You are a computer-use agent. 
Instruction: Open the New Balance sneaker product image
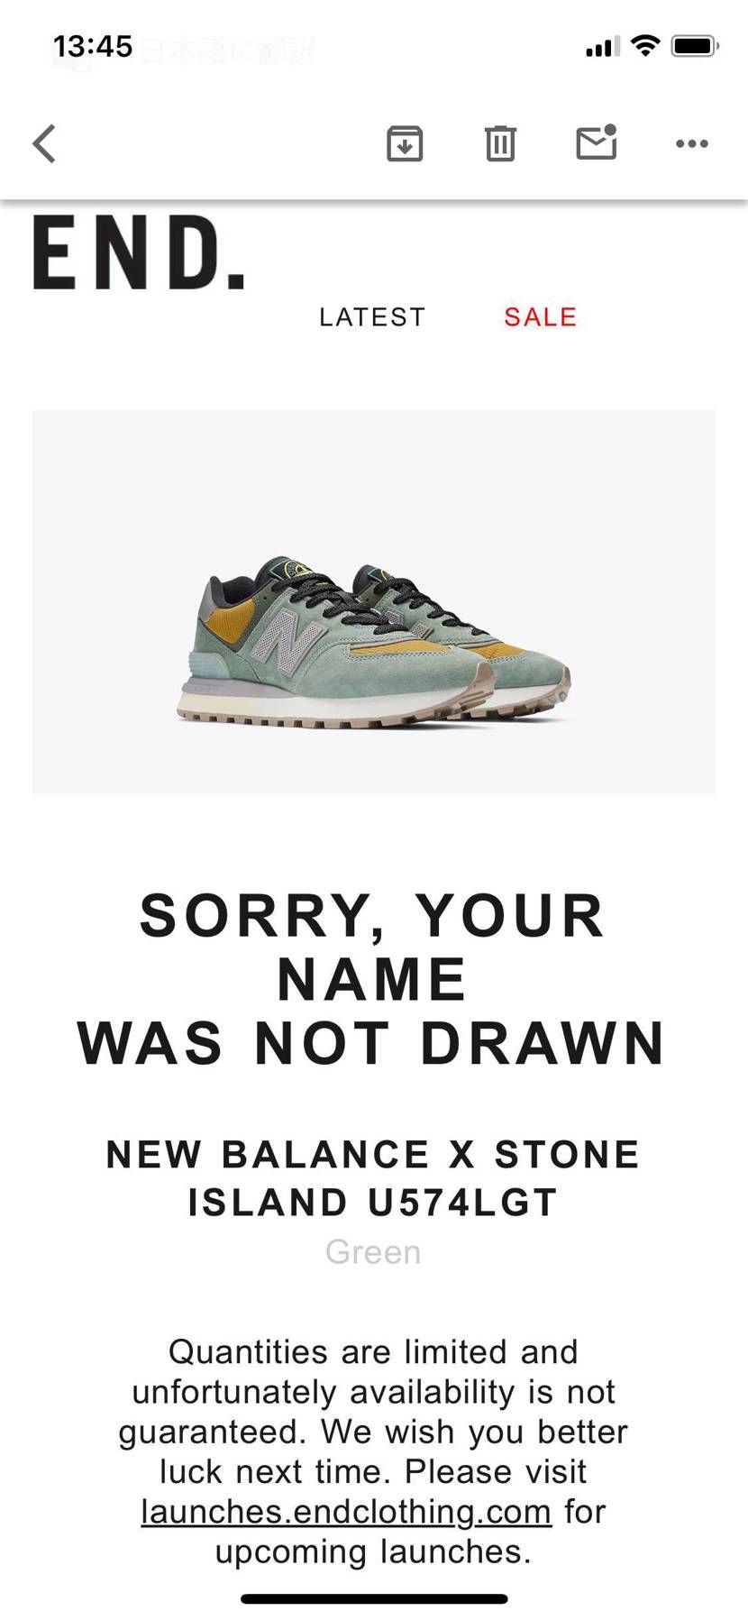[374, 601]
